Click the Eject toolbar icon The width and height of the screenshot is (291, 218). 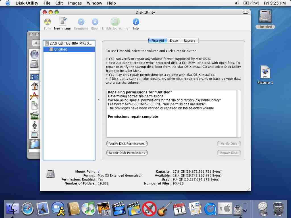pos(95,24)
